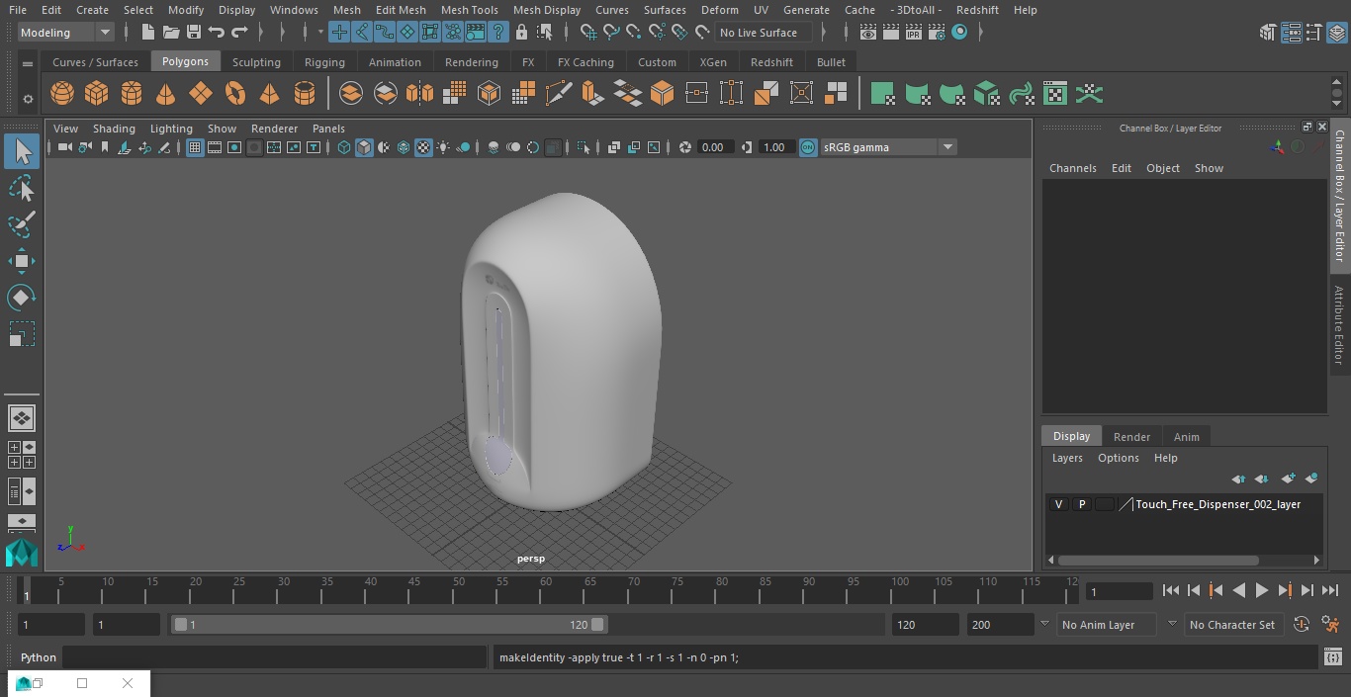Click the Play forwards button
The width and height of the screenshot is (1351, 697).
(1262, 590)
